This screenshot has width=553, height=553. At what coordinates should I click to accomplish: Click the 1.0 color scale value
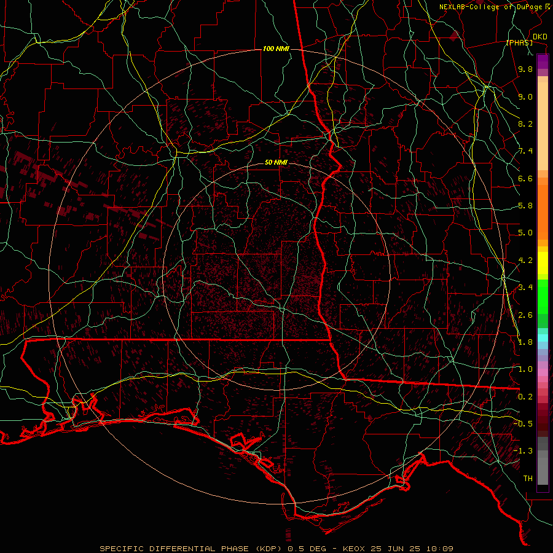(x=525, y=369)
